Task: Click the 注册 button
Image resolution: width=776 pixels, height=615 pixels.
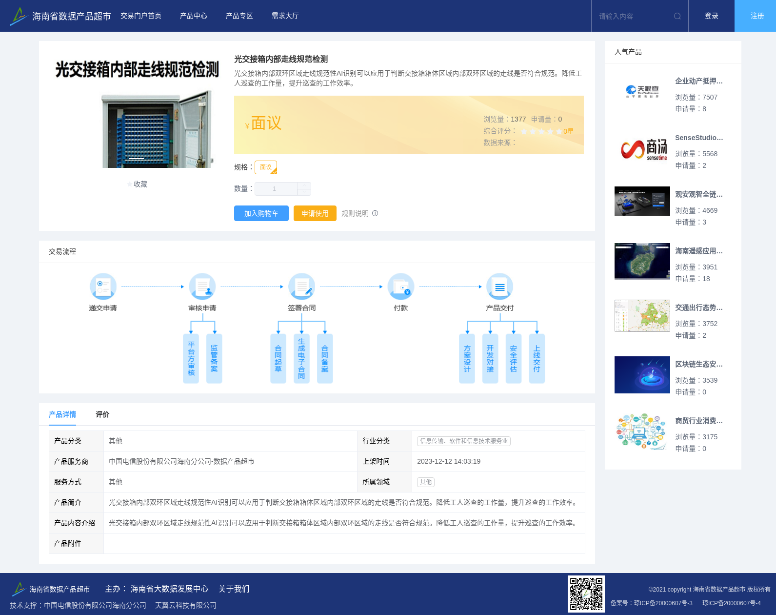Action: (756, 16)
